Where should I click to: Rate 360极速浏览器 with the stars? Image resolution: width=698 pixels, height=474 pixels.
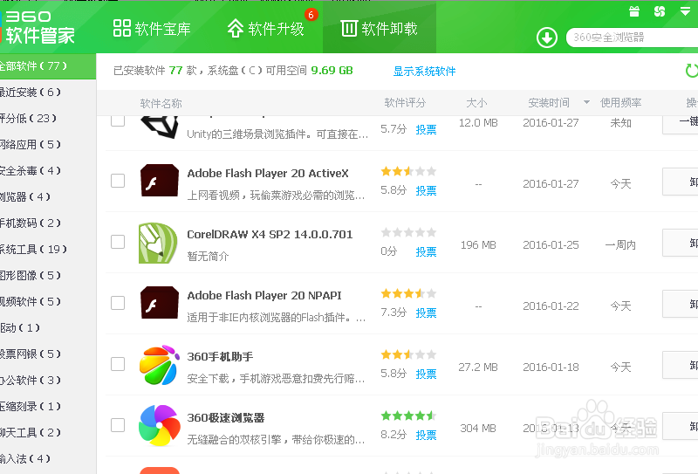coord(408,416)
